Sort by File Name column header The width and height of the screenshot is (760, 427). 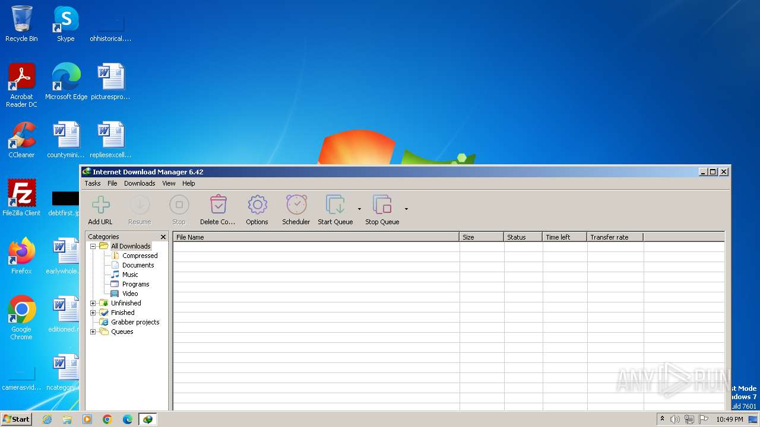click(316, 237)
